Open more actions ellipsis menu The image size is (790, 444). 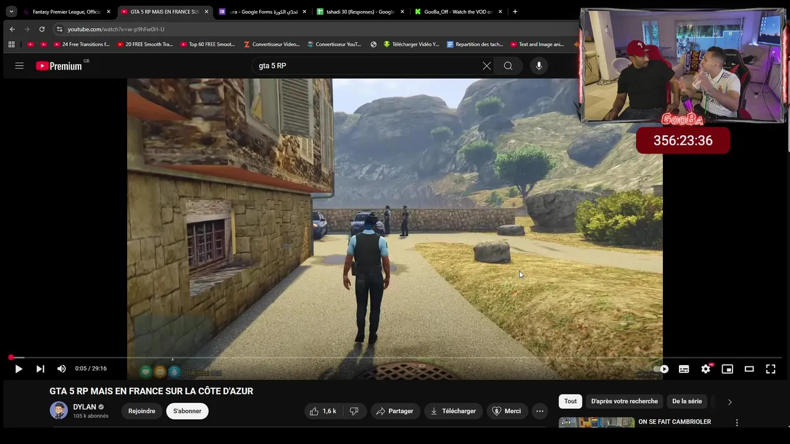(540, 411)
